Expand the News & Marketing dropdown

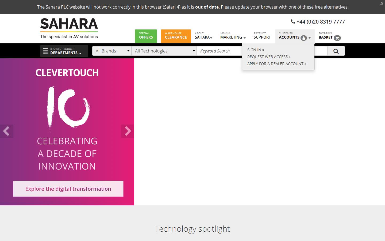(232, 36)
